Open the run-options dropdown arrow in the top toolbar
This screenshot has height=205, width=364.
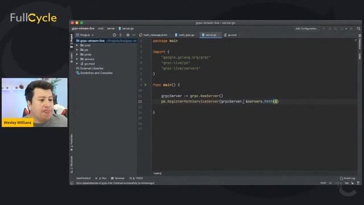click(x=346, y=28)
